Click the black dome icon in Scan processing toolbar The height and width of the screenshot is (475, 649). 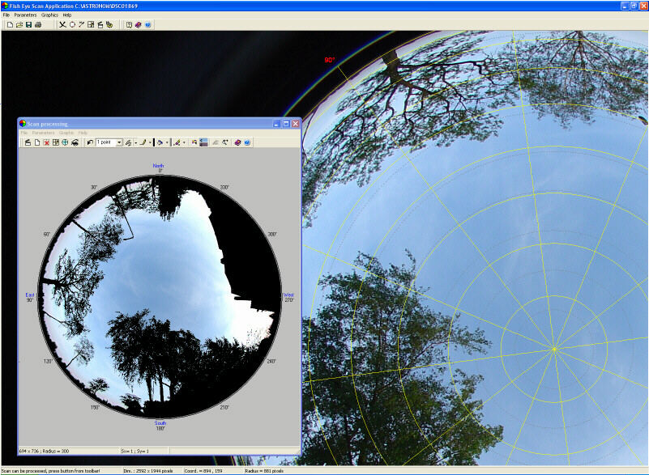[x=75, y=142]
